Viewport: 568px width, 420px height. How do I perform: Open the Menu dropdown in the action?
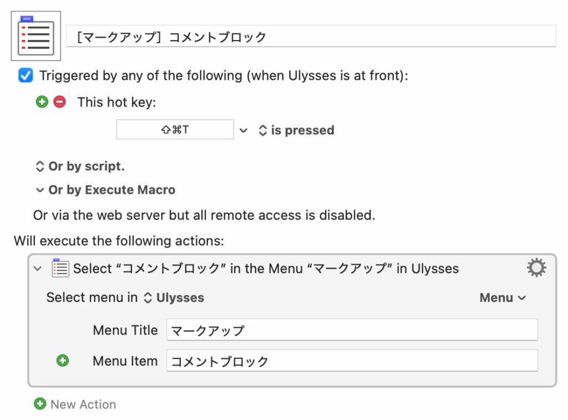point(503,298)
